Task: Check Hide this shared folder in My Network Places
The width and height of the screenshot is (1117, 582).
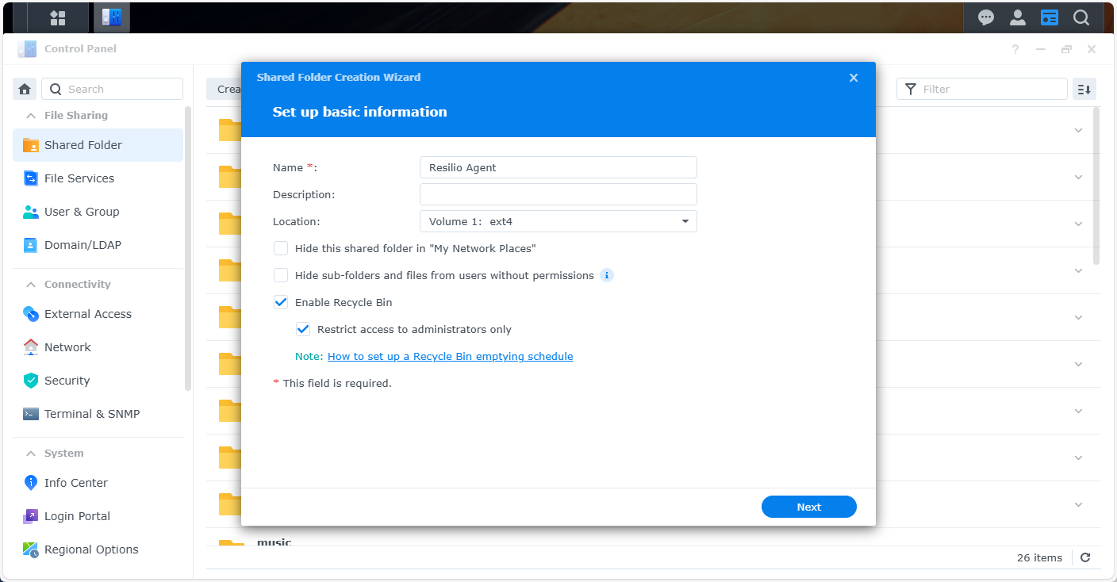Action: [281, 248]
